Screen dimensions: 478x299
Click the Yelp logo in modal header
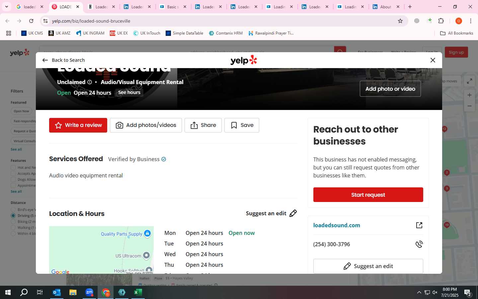coord(244,60)
